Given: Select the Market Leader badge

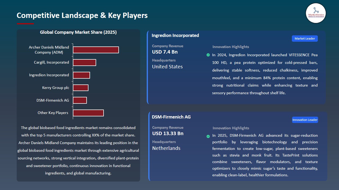Looking at the screenshot, I should click(305, 39).
